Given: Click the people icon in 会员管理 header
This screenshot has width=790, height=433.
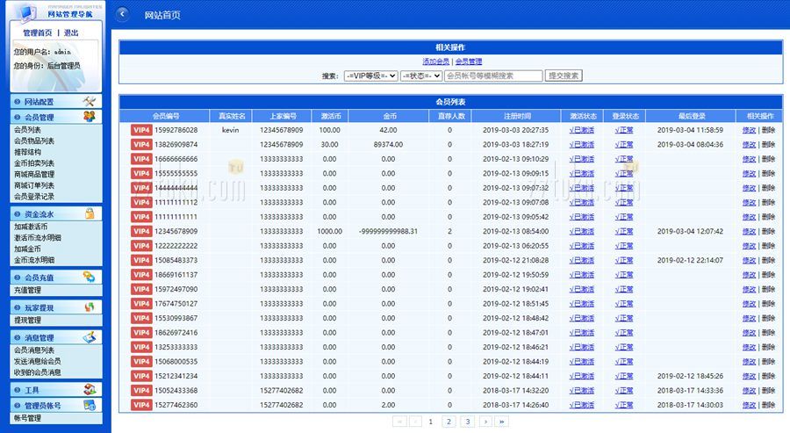Looking at the screenshot, I should 90,117.
